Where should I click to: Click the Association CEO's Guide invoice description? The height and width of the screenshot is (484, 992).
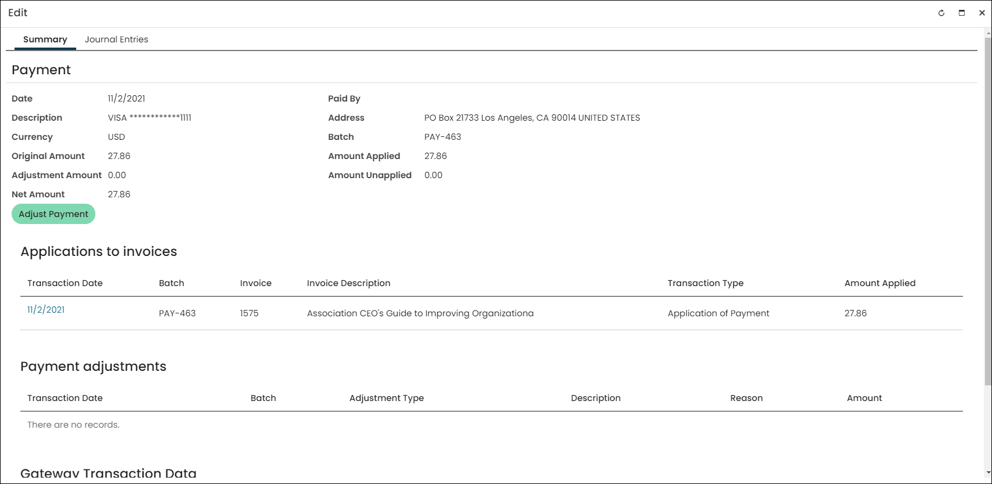click(x=420, y=313)
